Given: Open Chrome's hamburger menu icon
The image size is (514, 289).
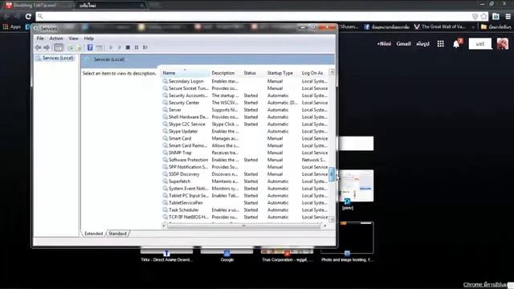Looking at the screenshot, I should pos(508,16).
